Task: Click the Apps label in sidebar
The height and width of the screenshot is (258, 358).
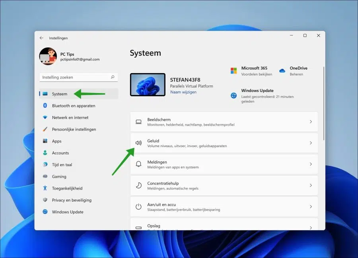Action: tap(56, 141)
